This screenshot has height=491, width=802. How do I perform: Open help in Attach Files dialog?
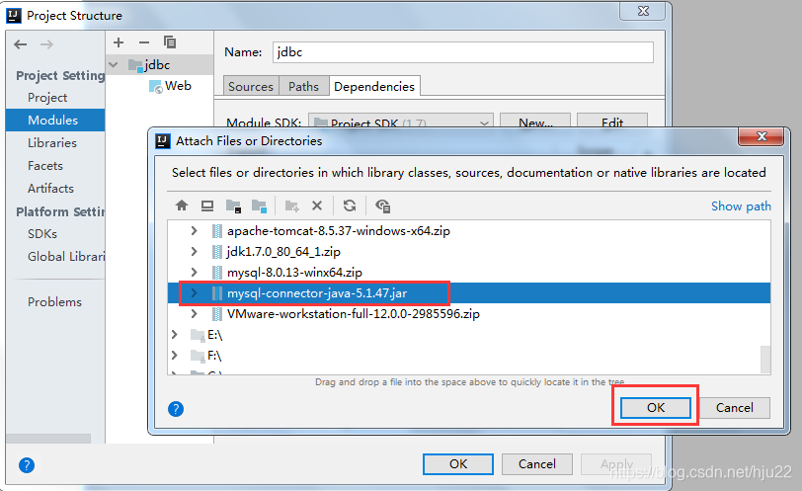(176, 409)
